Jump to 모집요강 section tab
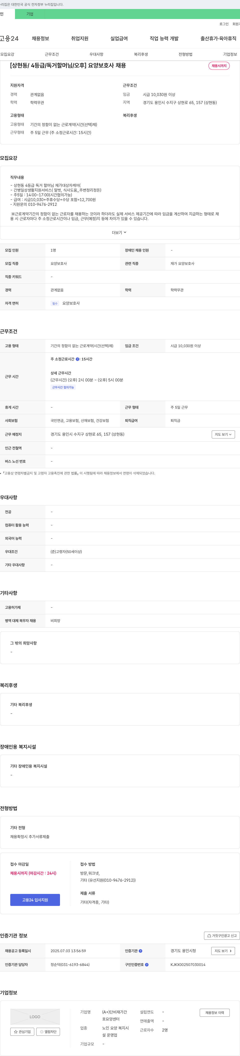The width and height of the screenshot is (240, 1056). pyautogui.click(x=7, y=55)
